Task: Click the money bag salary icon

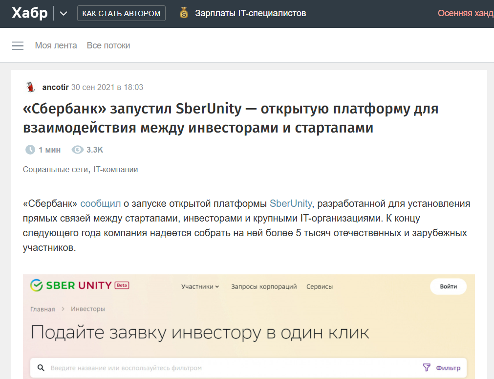Action: click(x=184, y=13)
